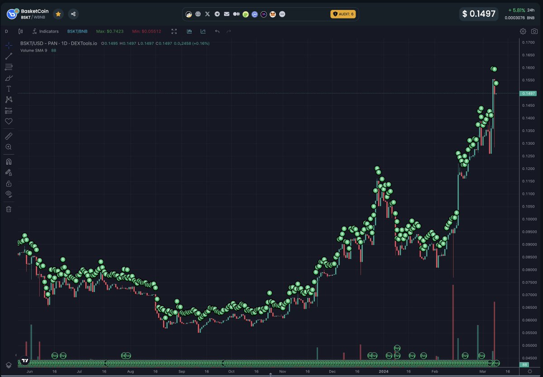Click the + 5.81% 24h change value
The height and width of the screenshot is (377, 543).
coord(516,10)
